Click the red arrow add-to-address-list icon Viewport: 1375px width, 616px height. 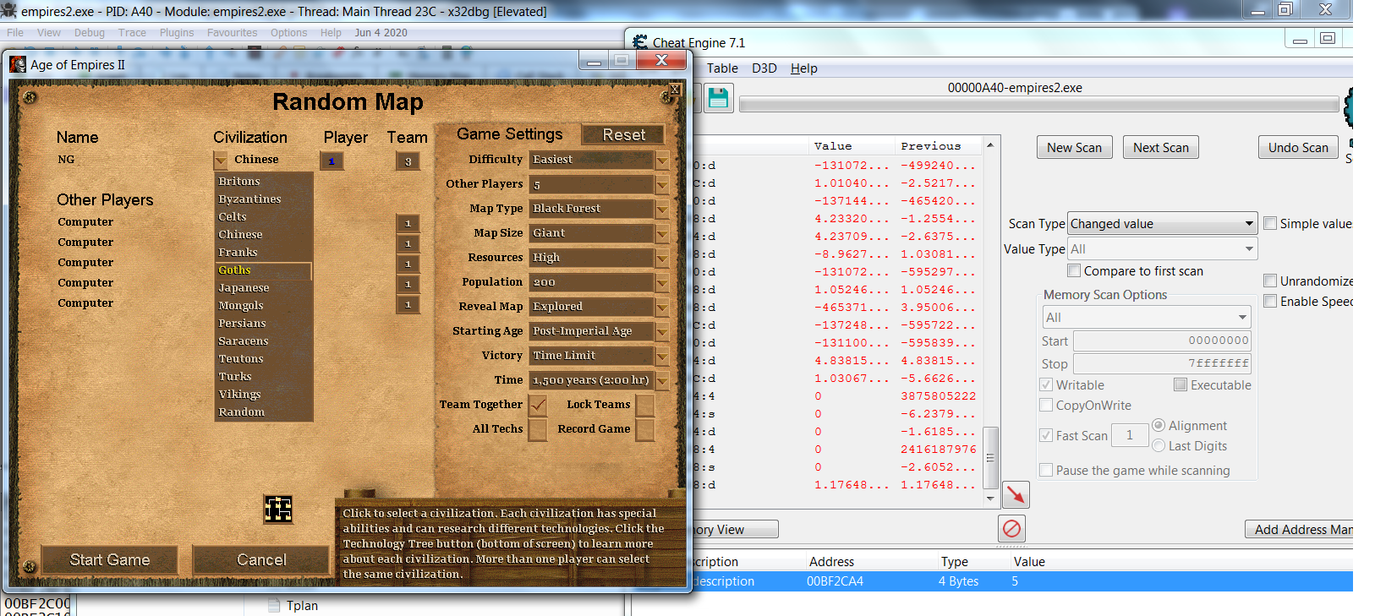point(1016,495)
